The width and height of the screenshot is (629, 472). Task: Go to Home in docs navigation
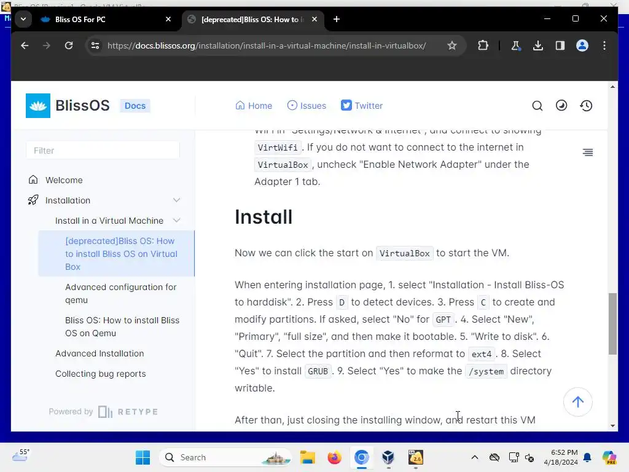[x=254, y=106]
